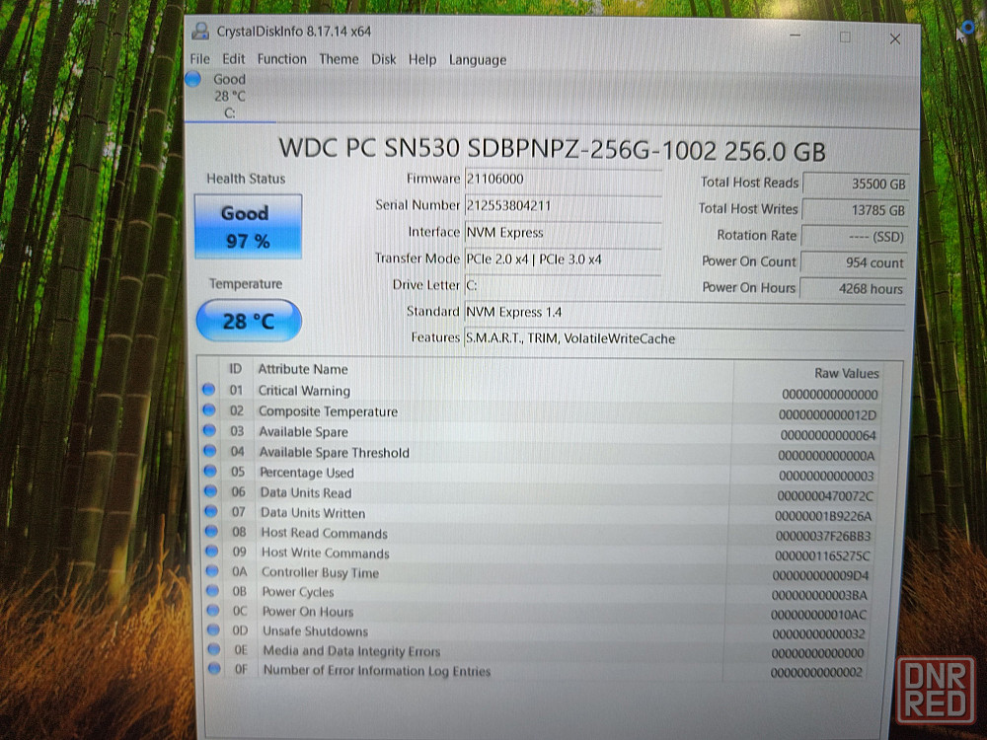Click the status dot for Data Units Written
987x740 pixels.
pos(211,511)
